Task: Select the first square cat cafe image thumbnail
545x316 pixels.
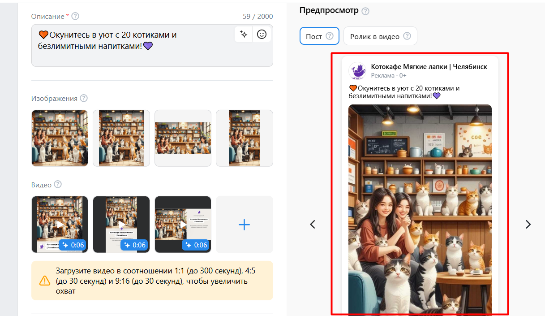Action: pyautogui.click(x=60, y=138)
